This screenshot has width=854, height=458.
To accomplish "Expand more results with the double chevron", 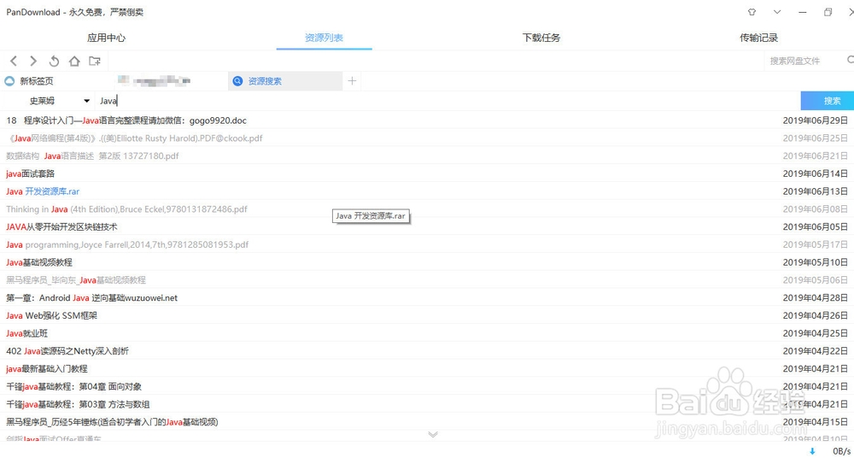I will 433,435.
